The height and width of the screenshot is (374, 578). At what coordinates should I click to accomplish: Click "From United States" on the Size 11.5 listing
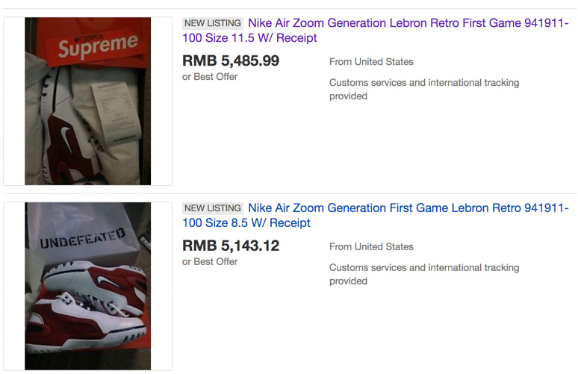(x=371, y=62)
